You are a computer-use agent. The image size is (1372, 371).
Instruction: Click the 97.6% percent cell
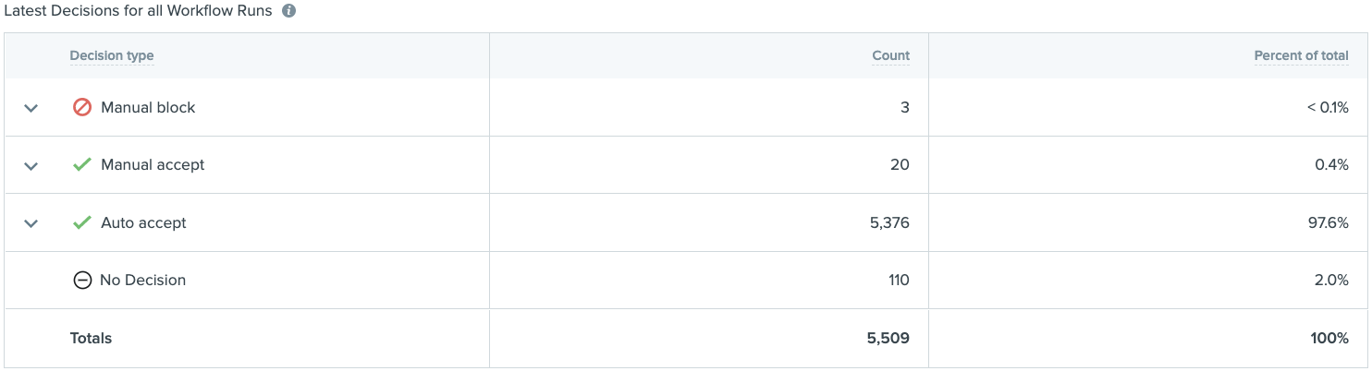pos(1329,222)
